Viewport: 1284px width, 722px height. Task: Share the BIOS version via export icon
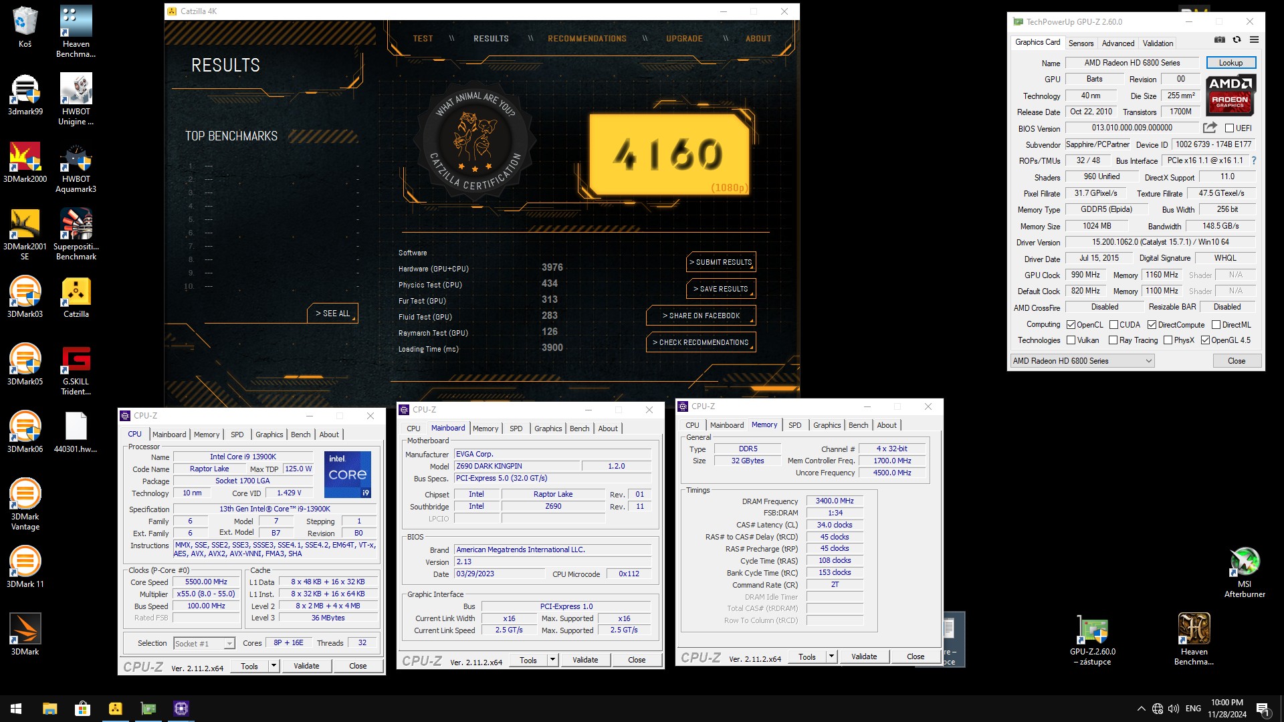point(1210,128)
